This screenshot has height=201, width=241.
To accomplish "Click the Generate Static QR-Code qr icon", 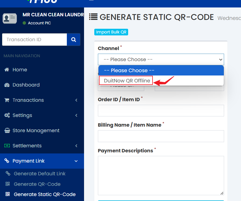I will pos(8,194).
